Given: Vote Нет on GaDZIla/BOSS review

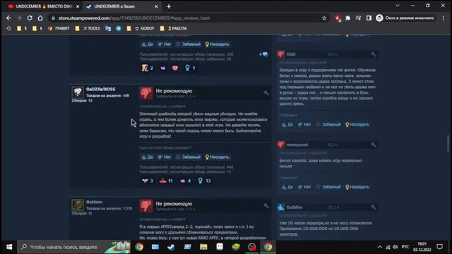Looking at the screenshot, I should [x=165, y=157].
